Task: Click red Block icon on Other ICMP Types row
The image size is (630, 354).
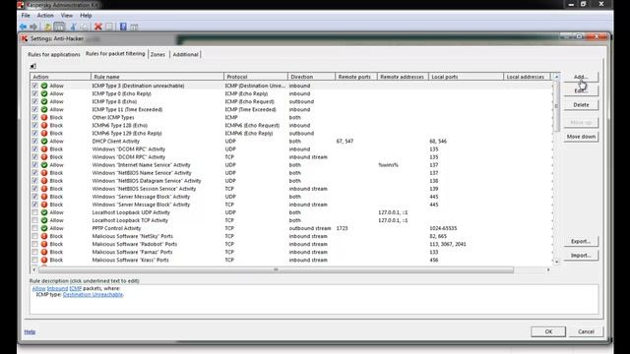Action: pyautogui.click(x=44, y=117)
